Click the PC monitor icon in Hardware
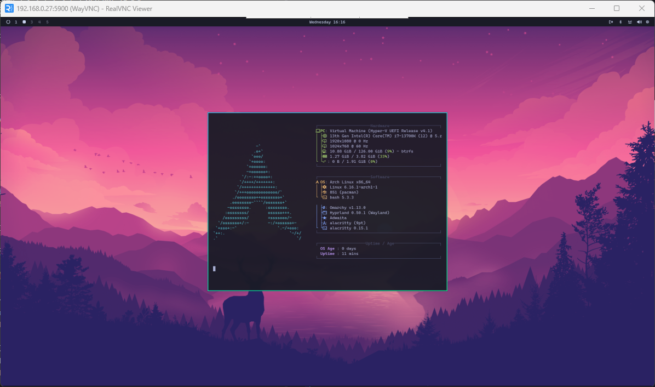 318,131
